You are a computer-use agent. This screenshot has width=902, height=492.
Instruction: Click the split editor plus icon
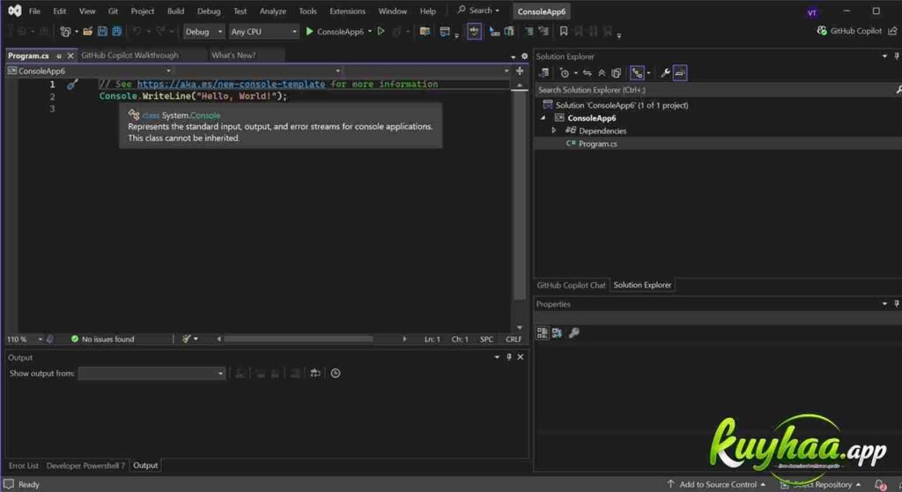(x=520, y=71)
